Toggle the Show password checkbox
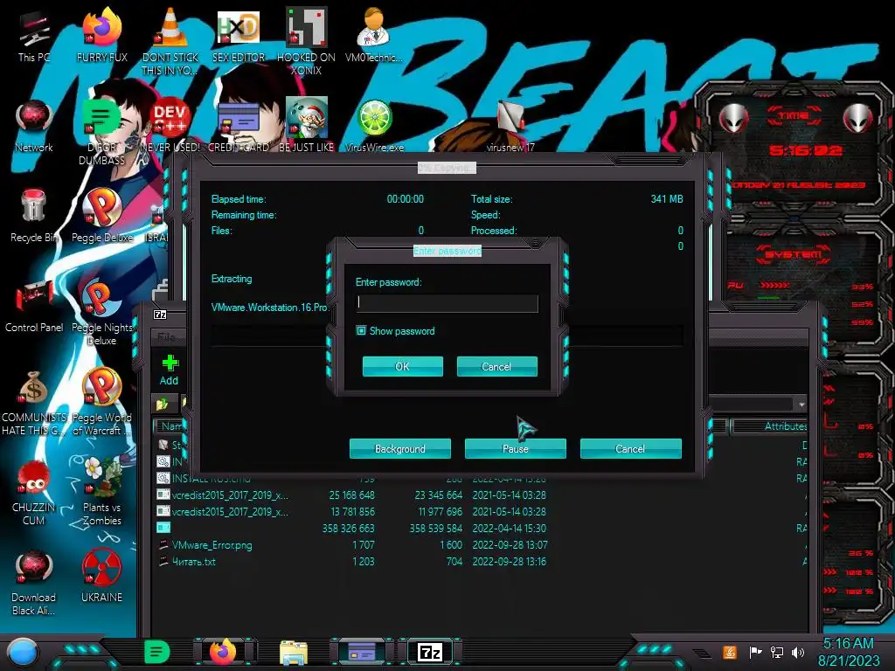895x671 pixels. coord(361,330)
